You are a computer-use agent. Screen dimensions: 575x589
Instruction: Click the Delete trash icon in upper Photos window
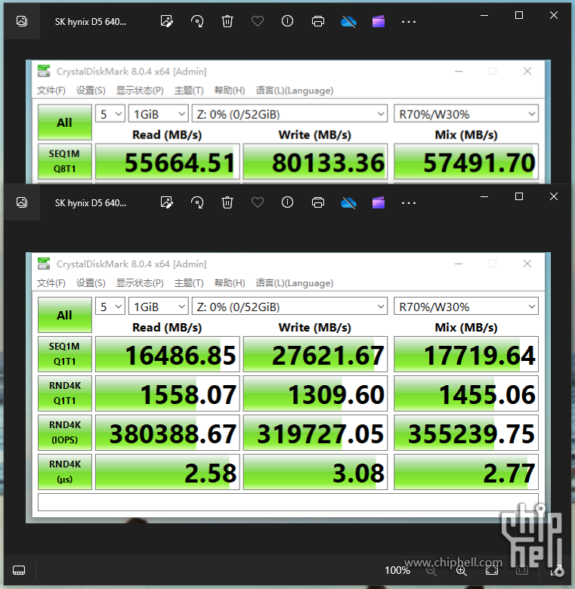227,21
